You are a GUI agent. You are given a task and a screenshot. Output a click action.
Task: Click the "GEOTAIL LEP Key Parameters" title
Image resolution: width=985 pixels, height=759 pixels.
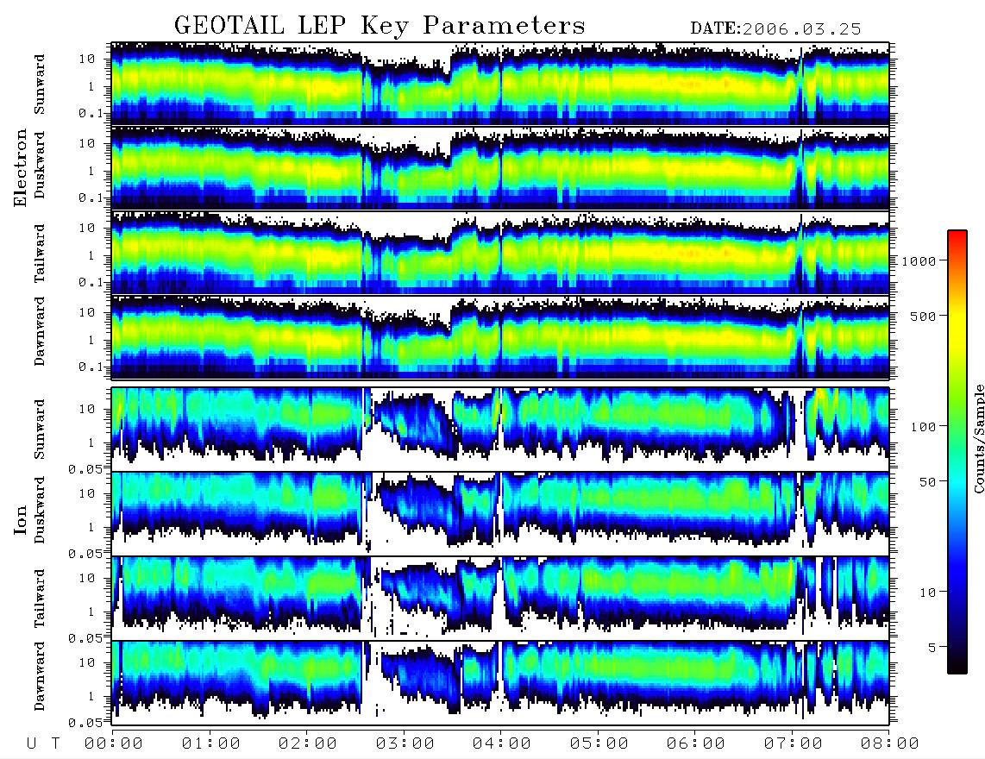click(x=380, y=26)
